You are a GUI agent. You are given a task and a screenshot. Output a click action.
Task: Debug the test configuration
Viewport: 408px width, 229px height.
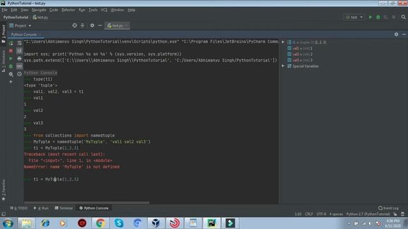(x=378, y=17)
